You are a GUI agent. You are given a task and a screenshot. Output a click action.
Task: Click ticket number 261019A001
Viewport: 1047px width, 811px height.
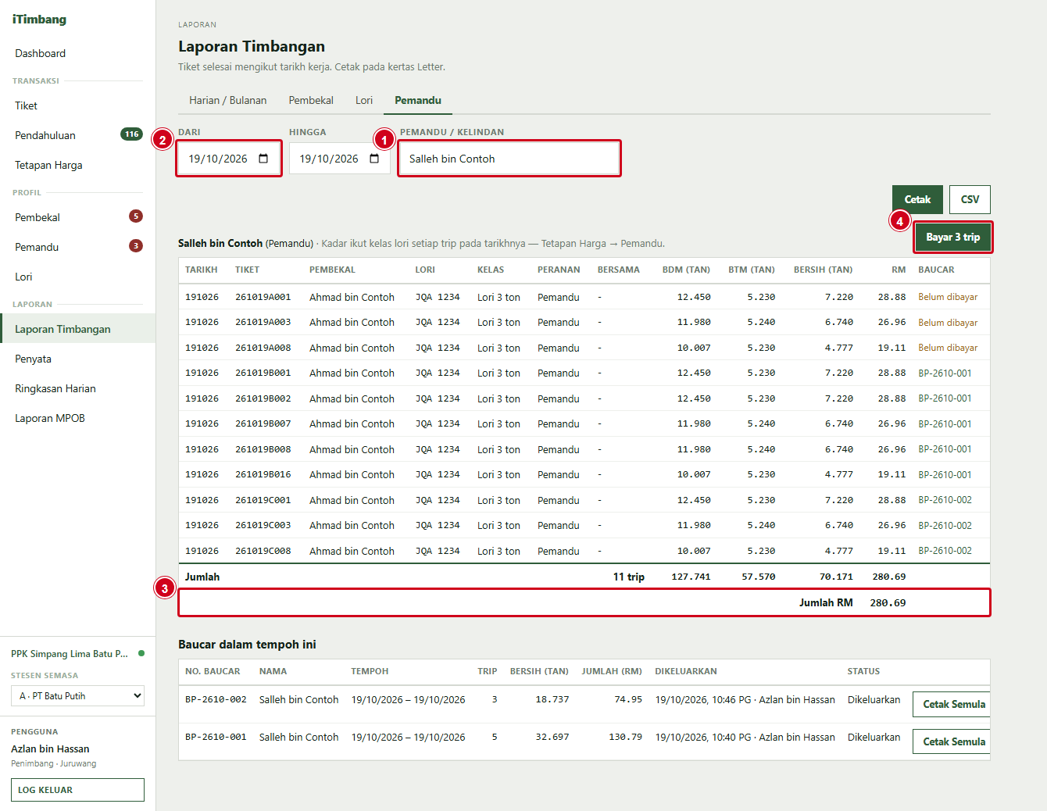tap(263, 297)
